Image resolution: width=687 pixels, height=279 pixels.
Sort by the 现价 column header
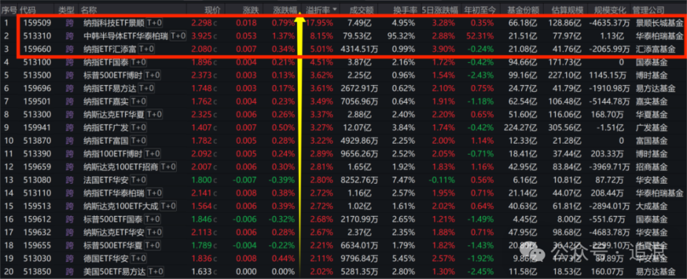coord(213,9)
